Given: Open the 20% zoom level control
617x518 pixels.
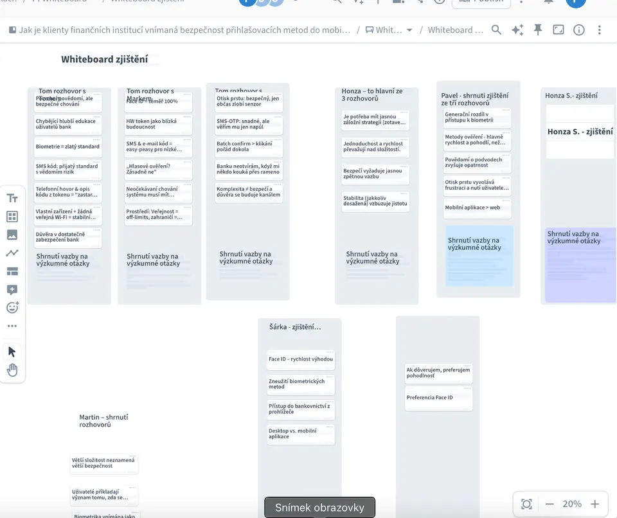Looking at the screenshot, I should 572,504.
